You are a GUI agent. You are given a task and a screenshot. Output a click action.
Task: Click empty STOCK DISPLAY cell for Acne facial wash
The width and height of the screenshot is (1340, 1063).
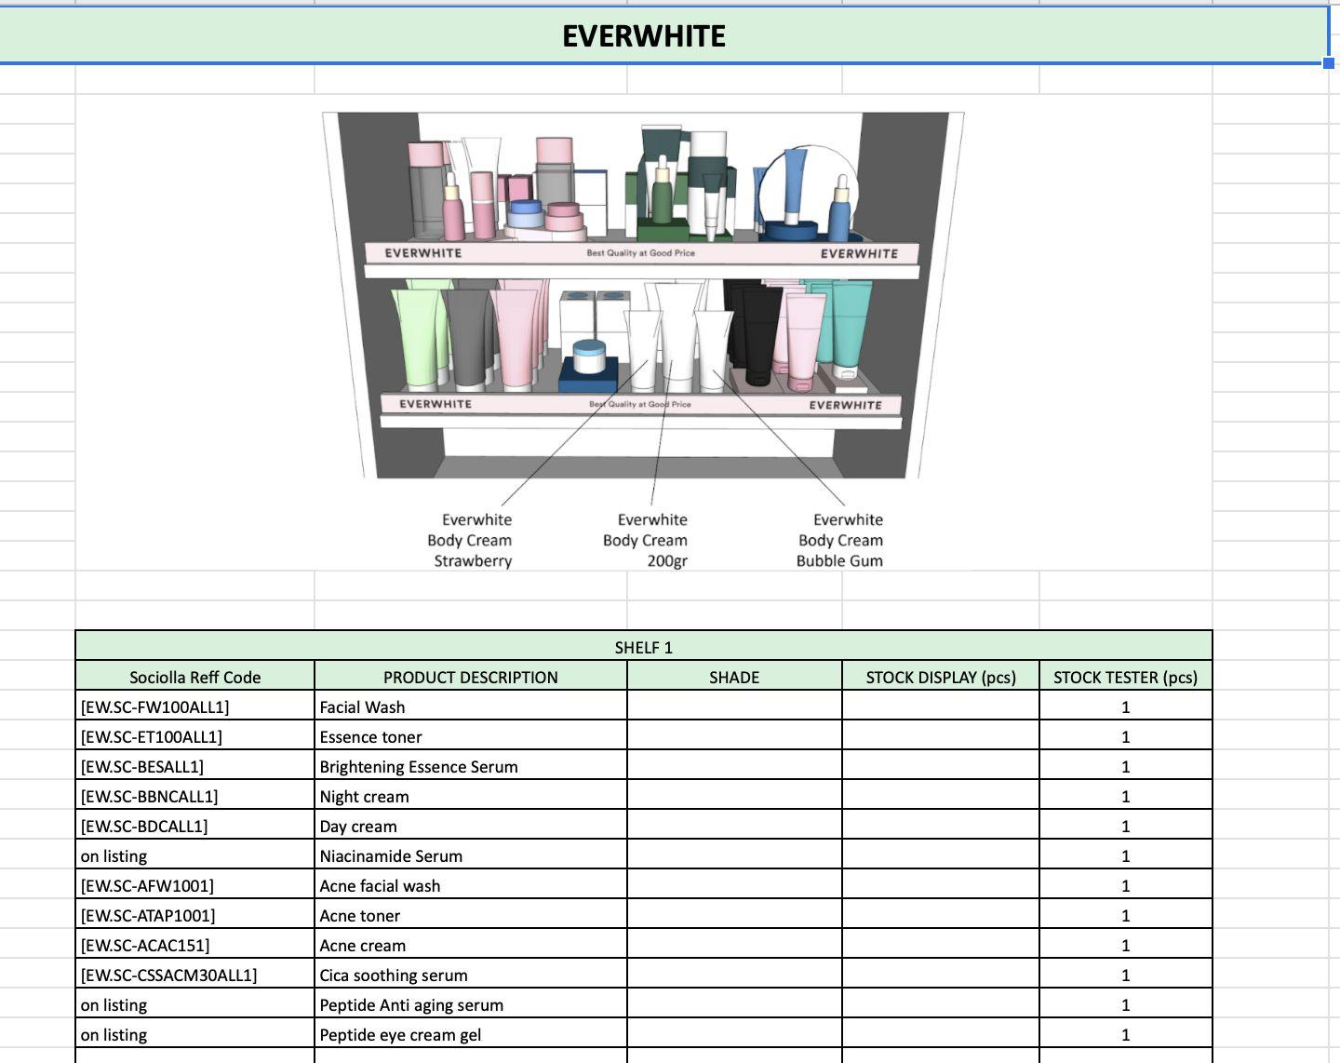pyautogui.click(x=941, y=885)
